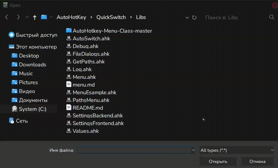Open the All types file filter

pos(236,150)
